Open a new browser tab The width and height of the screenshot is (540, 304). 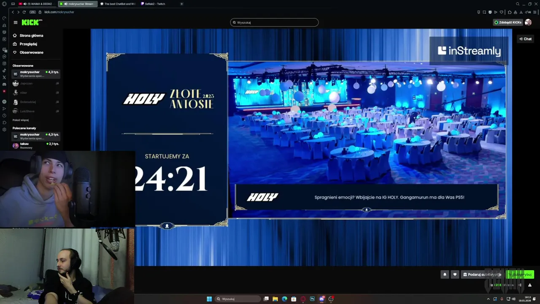(181, 4)
